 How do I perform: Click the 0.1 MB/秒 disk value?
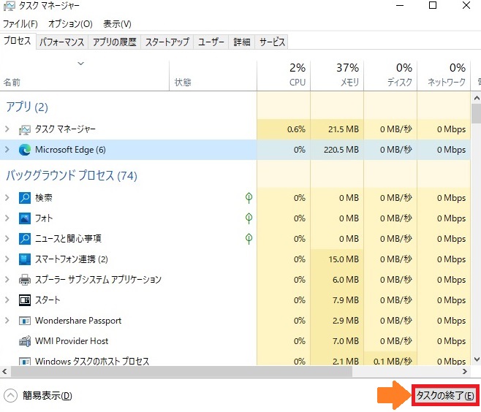(x=393, y=362)
